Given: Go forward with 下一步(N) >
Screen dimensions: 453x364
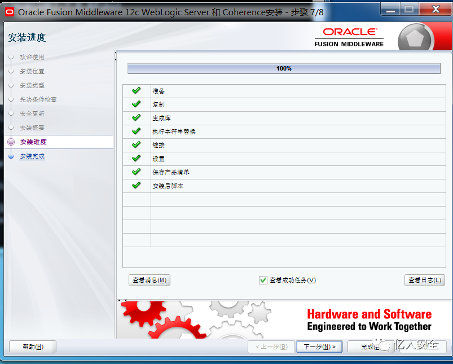Looking at the screenshot, I should (319, 347).
